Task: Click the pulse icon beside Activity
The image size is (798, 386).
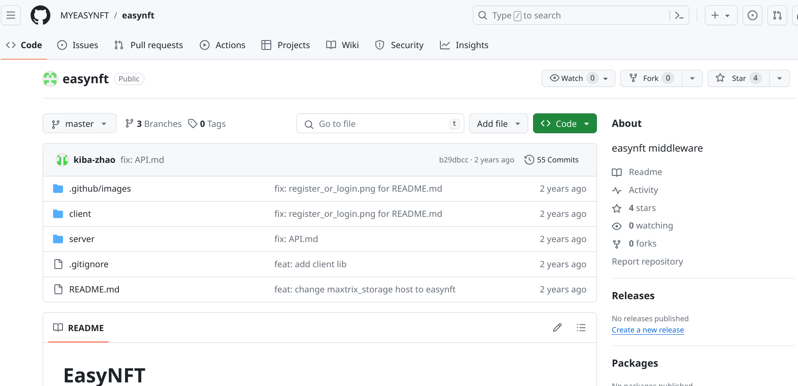Action: pos(617,190)
